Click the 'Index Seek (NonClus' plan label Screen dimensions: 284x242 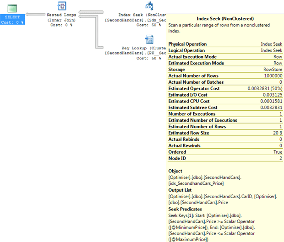tap(142, 15)
